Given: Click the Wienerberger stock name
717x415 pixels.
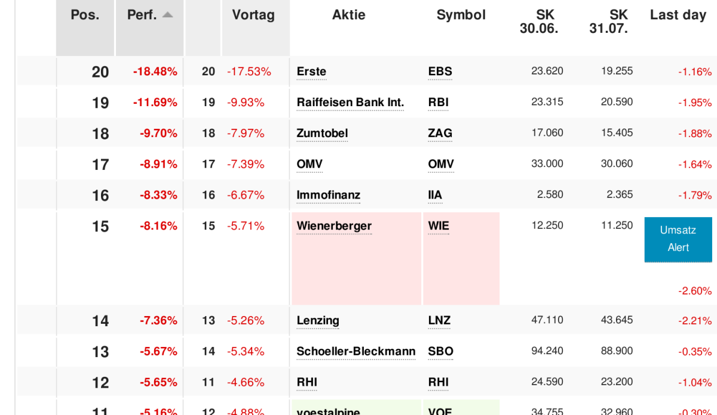Looking at the screenshot, I should pyautogui.click(x=334, y=226).
